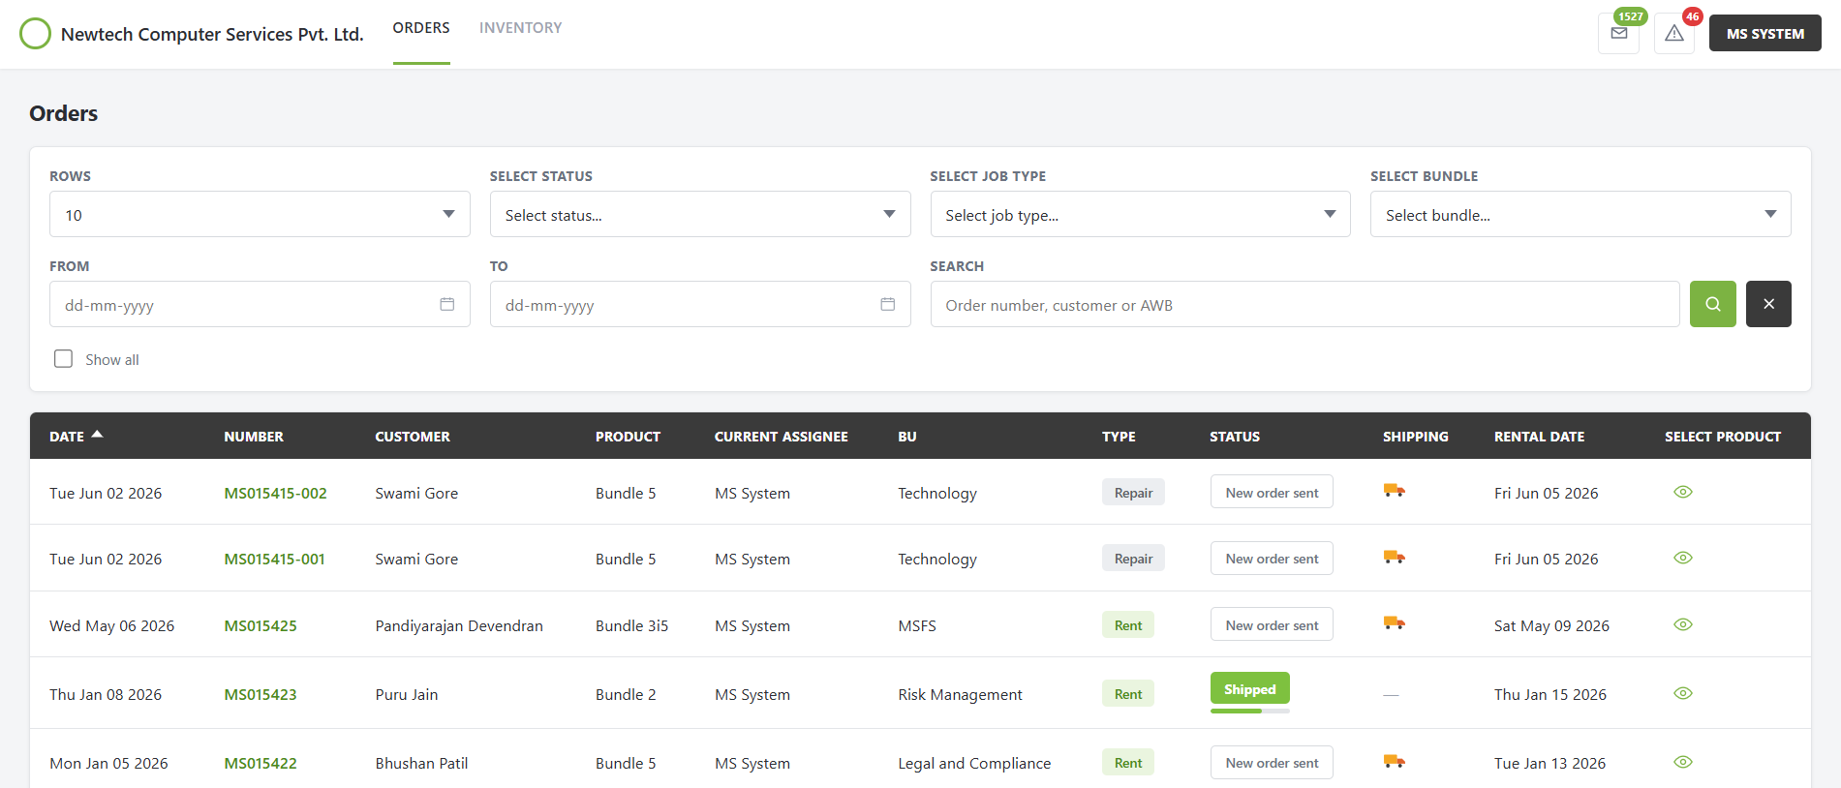Focus the FROM date input field
This screenshot has height=788, width=1841.
click(x=260, y=304)
